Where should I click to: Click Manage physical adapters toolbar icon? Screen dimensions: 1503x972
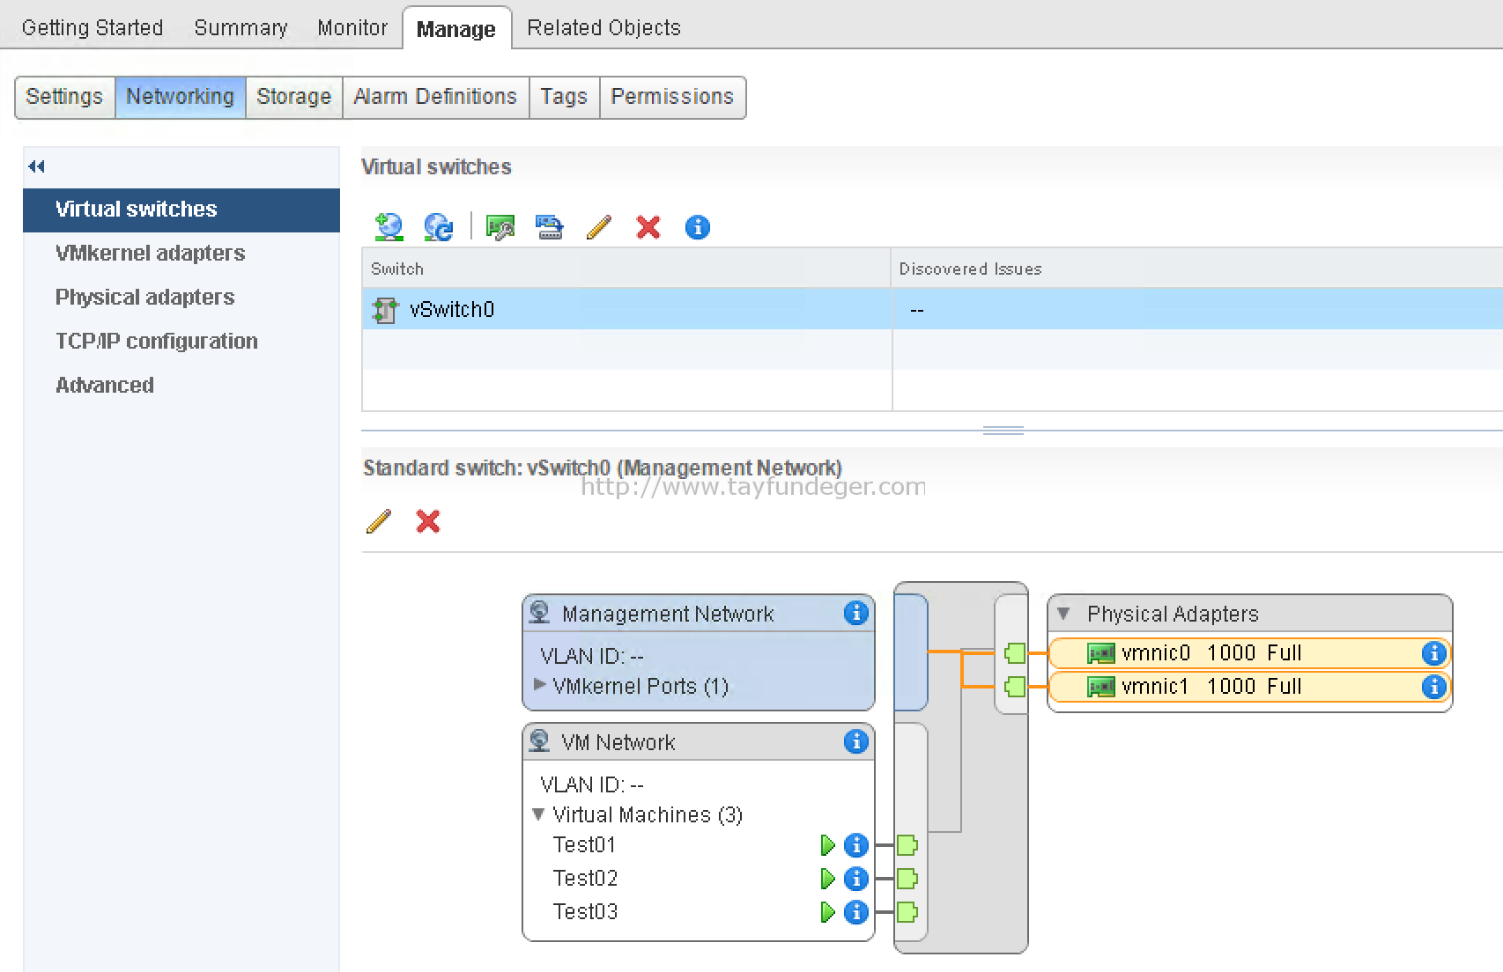click(500, 228)
